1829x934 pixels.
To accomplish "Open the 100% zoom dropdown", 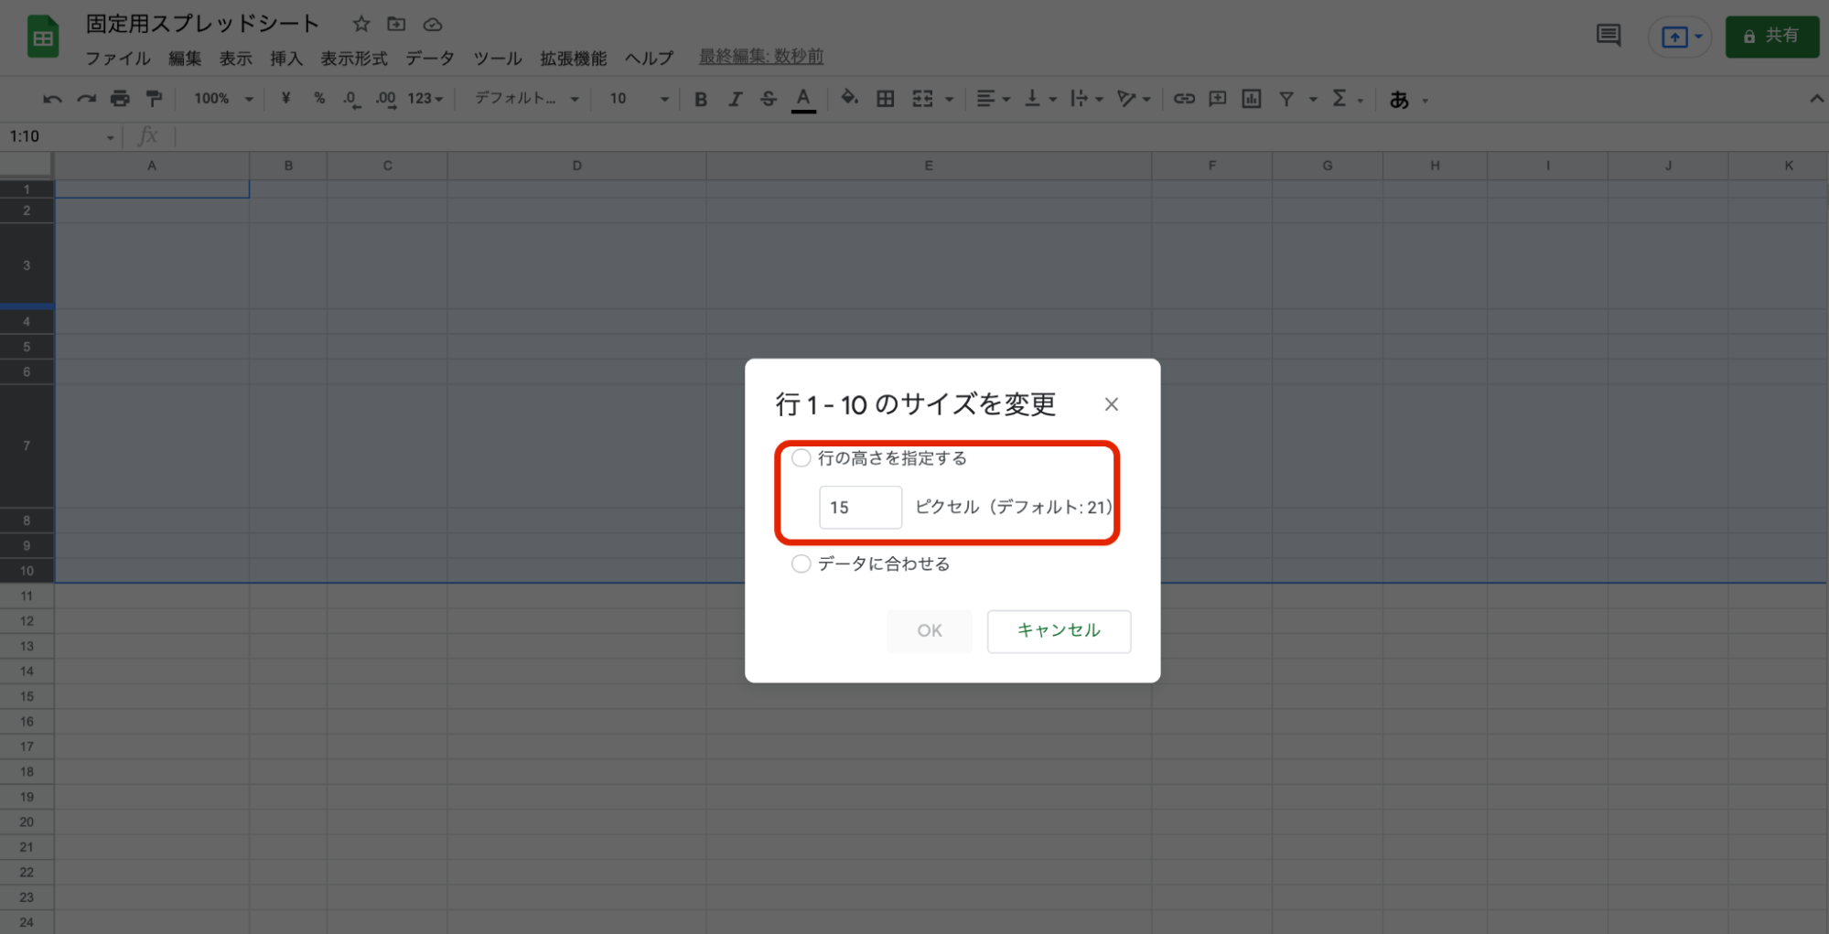I will tap(222, 99).
